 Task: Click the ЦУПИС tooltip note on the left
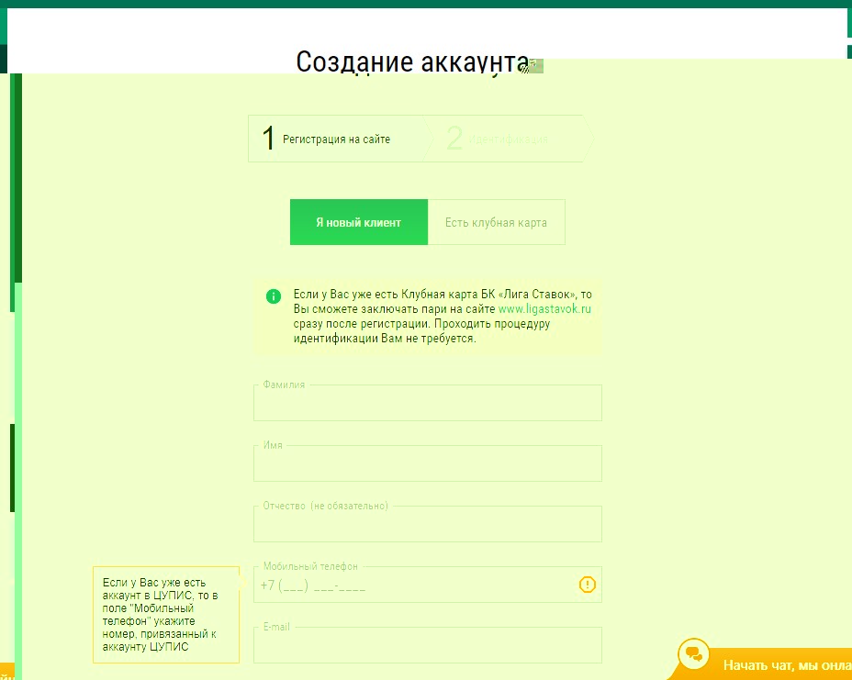pos(166,614)
